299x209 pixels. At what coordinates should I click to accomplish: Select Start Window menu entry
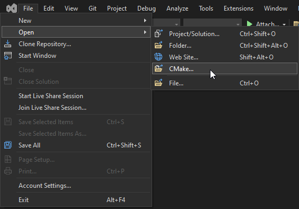(x=76, y=56)
